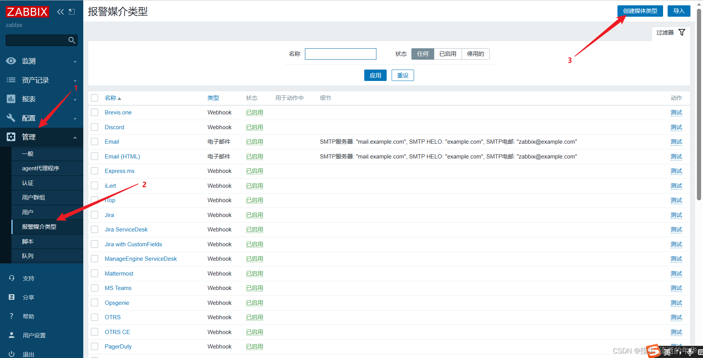703x358 pixels.
Task: Set status filter to 已启用
Action: (448, 54)
